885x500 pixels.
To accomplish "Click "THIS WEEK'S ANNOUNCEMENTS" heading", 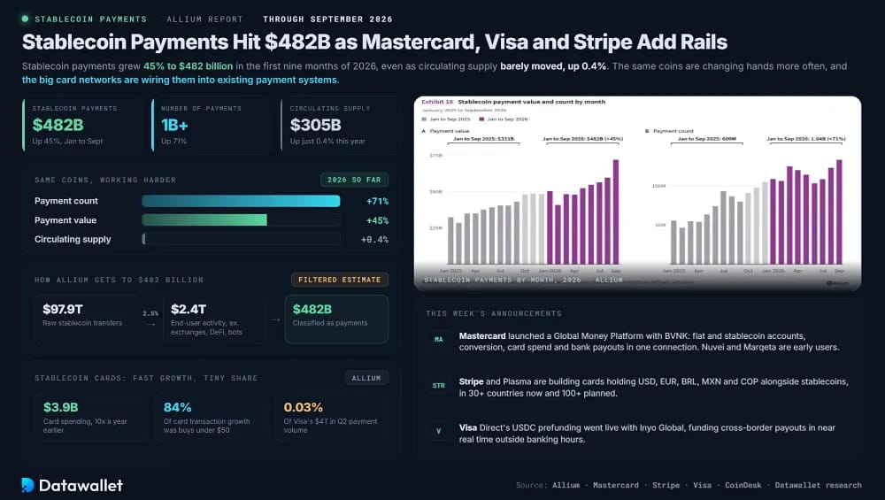I will tap(494, 314).
